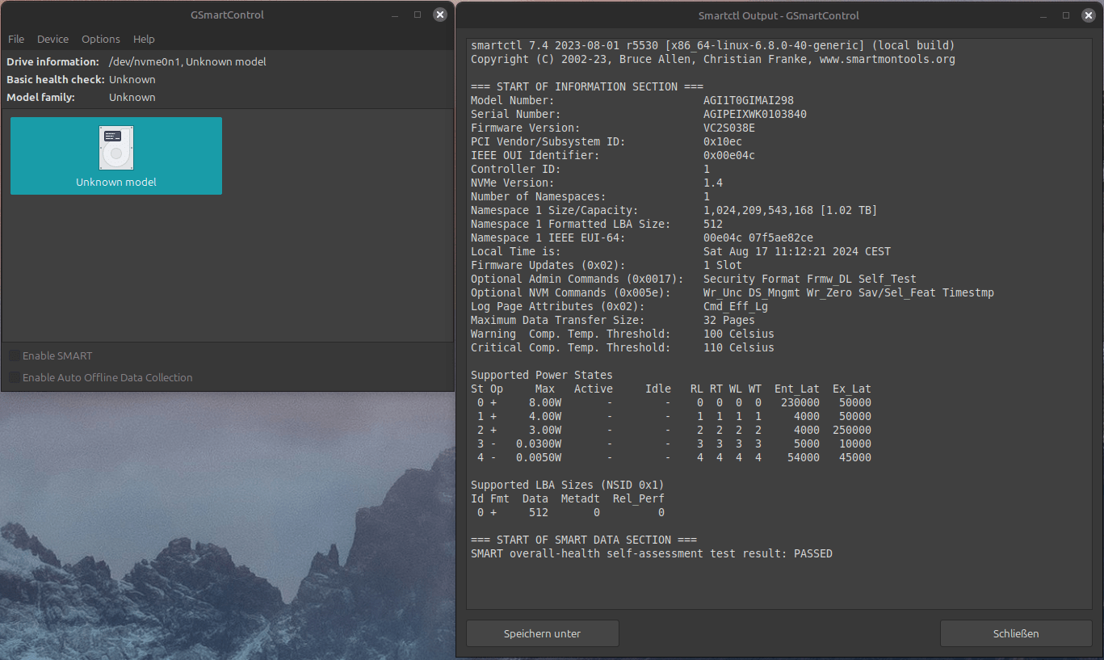The width and height of the screenshot is (1104, 660).
Task: Click the Number of Namespaces value
Action: (x=707, y=196)
